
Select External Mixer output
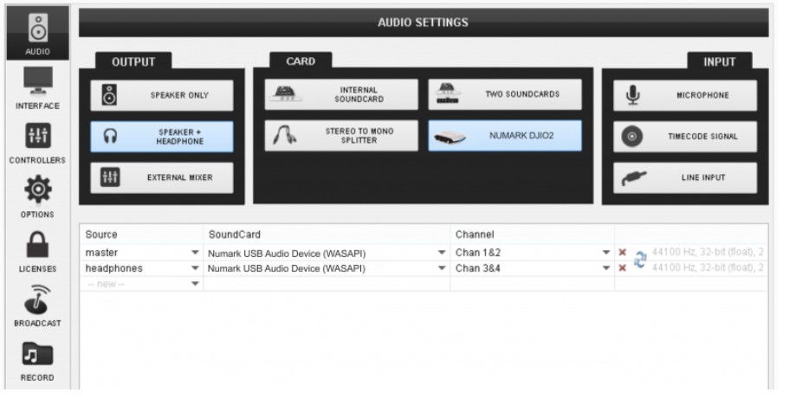tap(162, 177)
